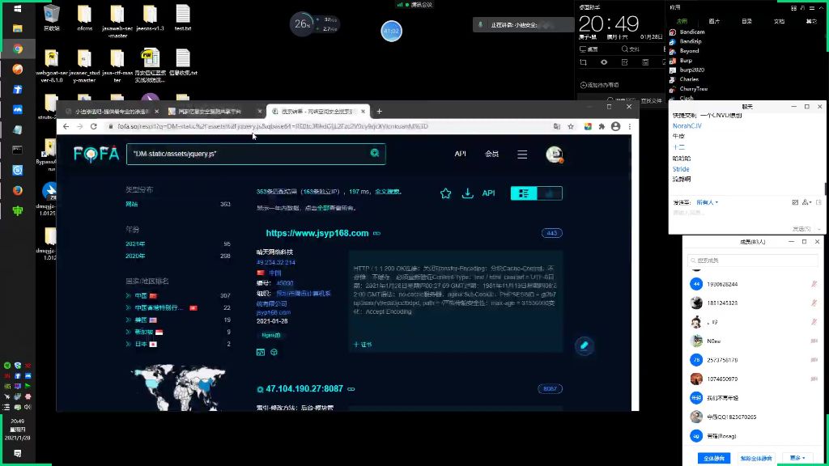Viewport: 829px width, 466px height.
Task: Click the eye icon in desktop assistant
Action: pos(604,62)
